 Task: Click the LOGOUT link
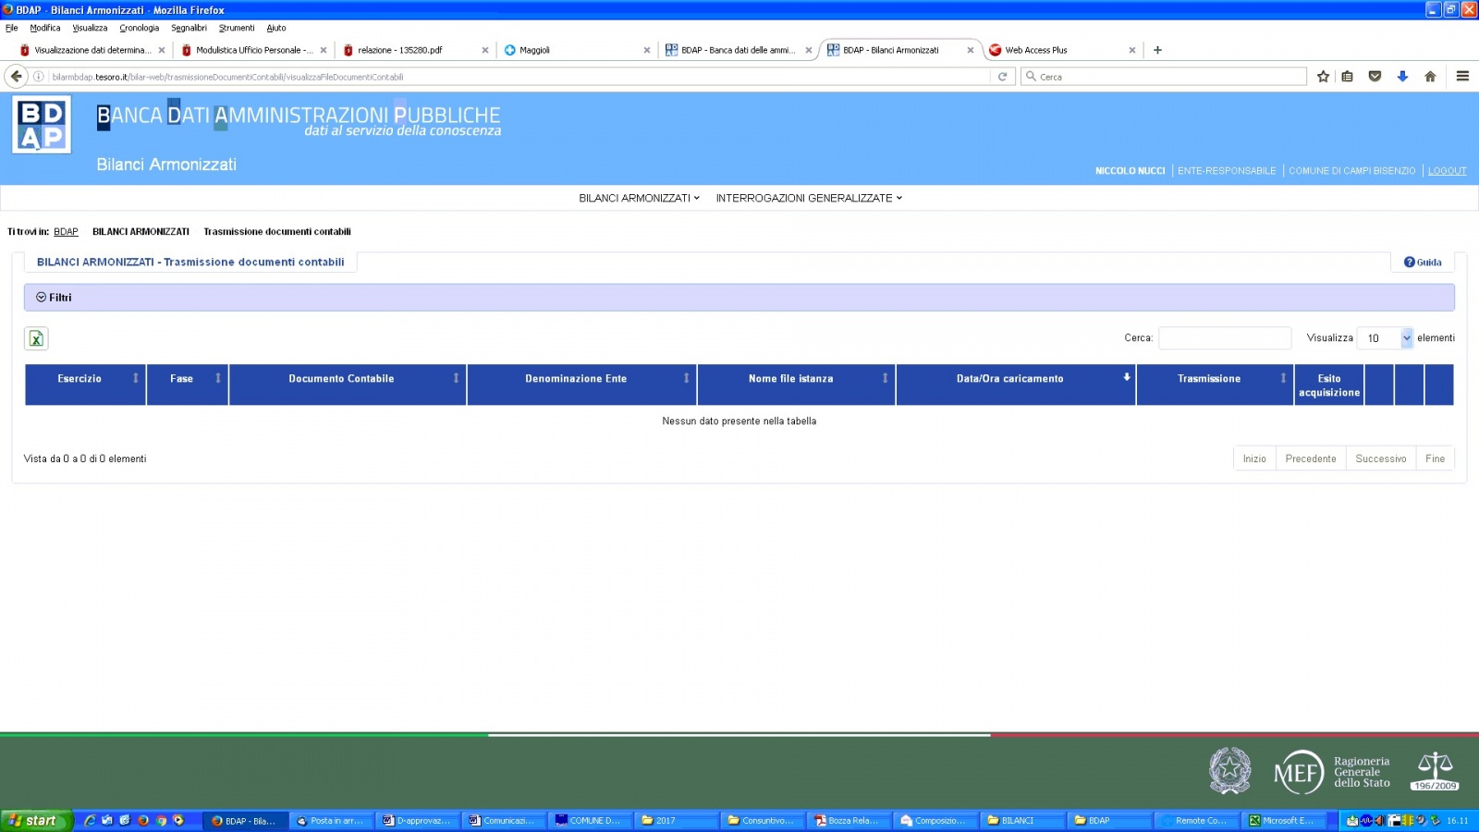1447,171
